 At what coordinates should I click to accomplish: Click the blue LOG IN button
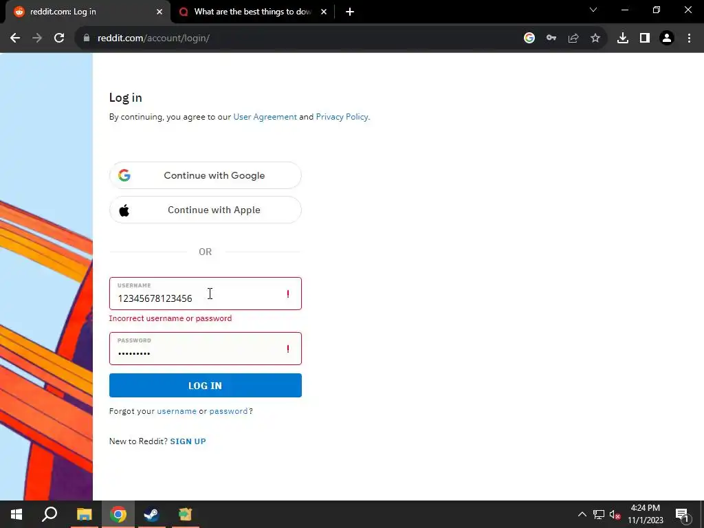point(205,385)
